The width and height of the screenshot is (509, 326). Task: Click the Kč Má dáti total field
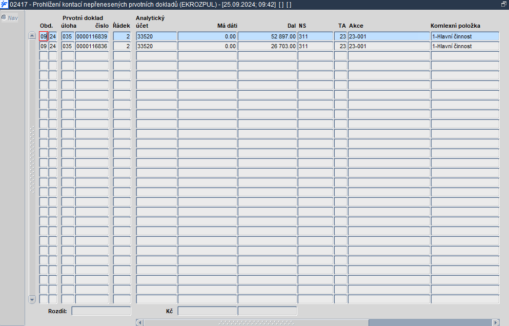click(207, 311)
